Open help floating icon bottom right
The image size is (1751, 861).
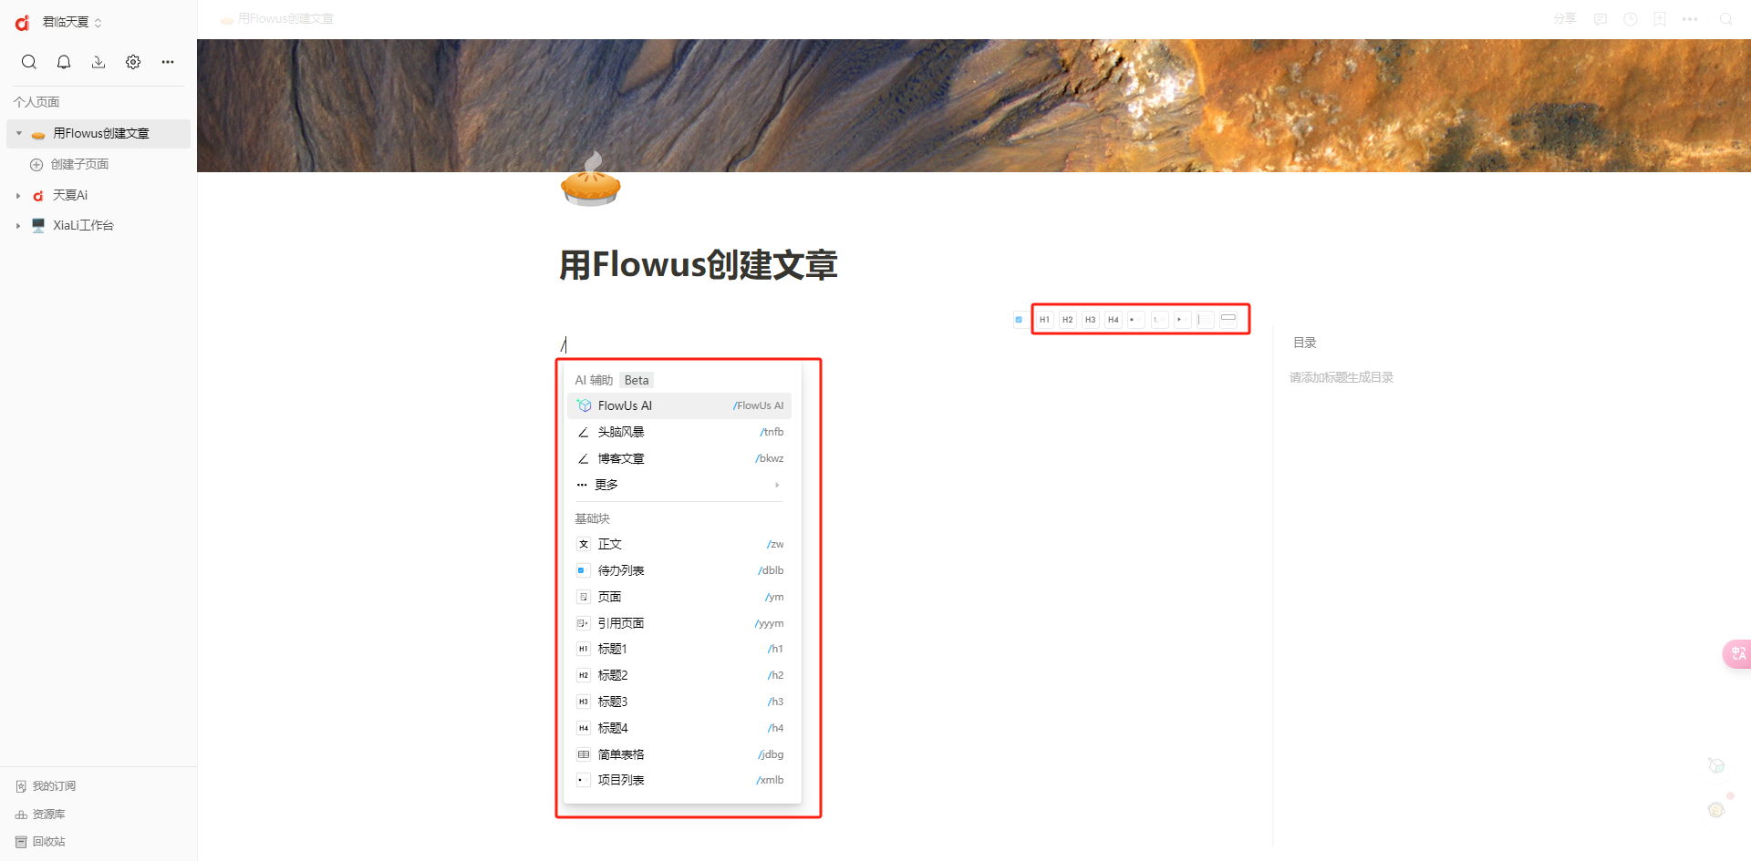tap(1716, 810)
